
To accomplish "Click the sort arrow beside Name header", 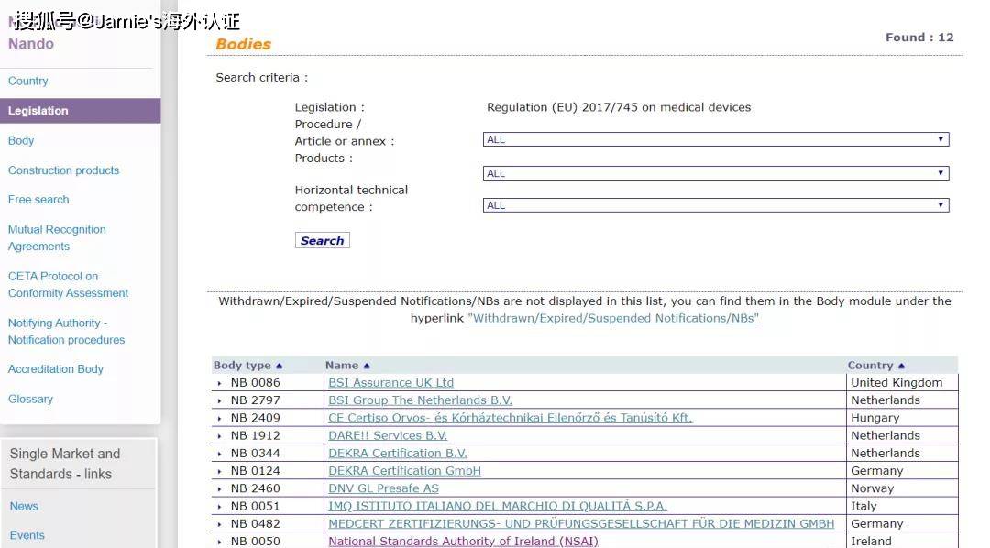I will 367,367.
